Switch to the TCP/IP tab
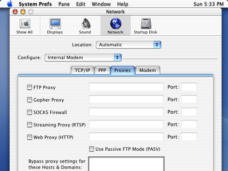 pos(82,70)
